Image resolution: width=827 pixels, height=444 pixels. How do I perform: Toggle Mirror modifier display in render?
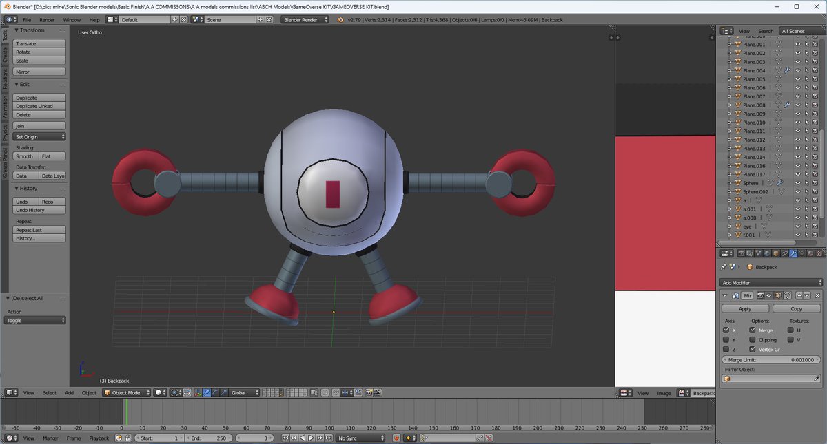click(x=761, y=295)
